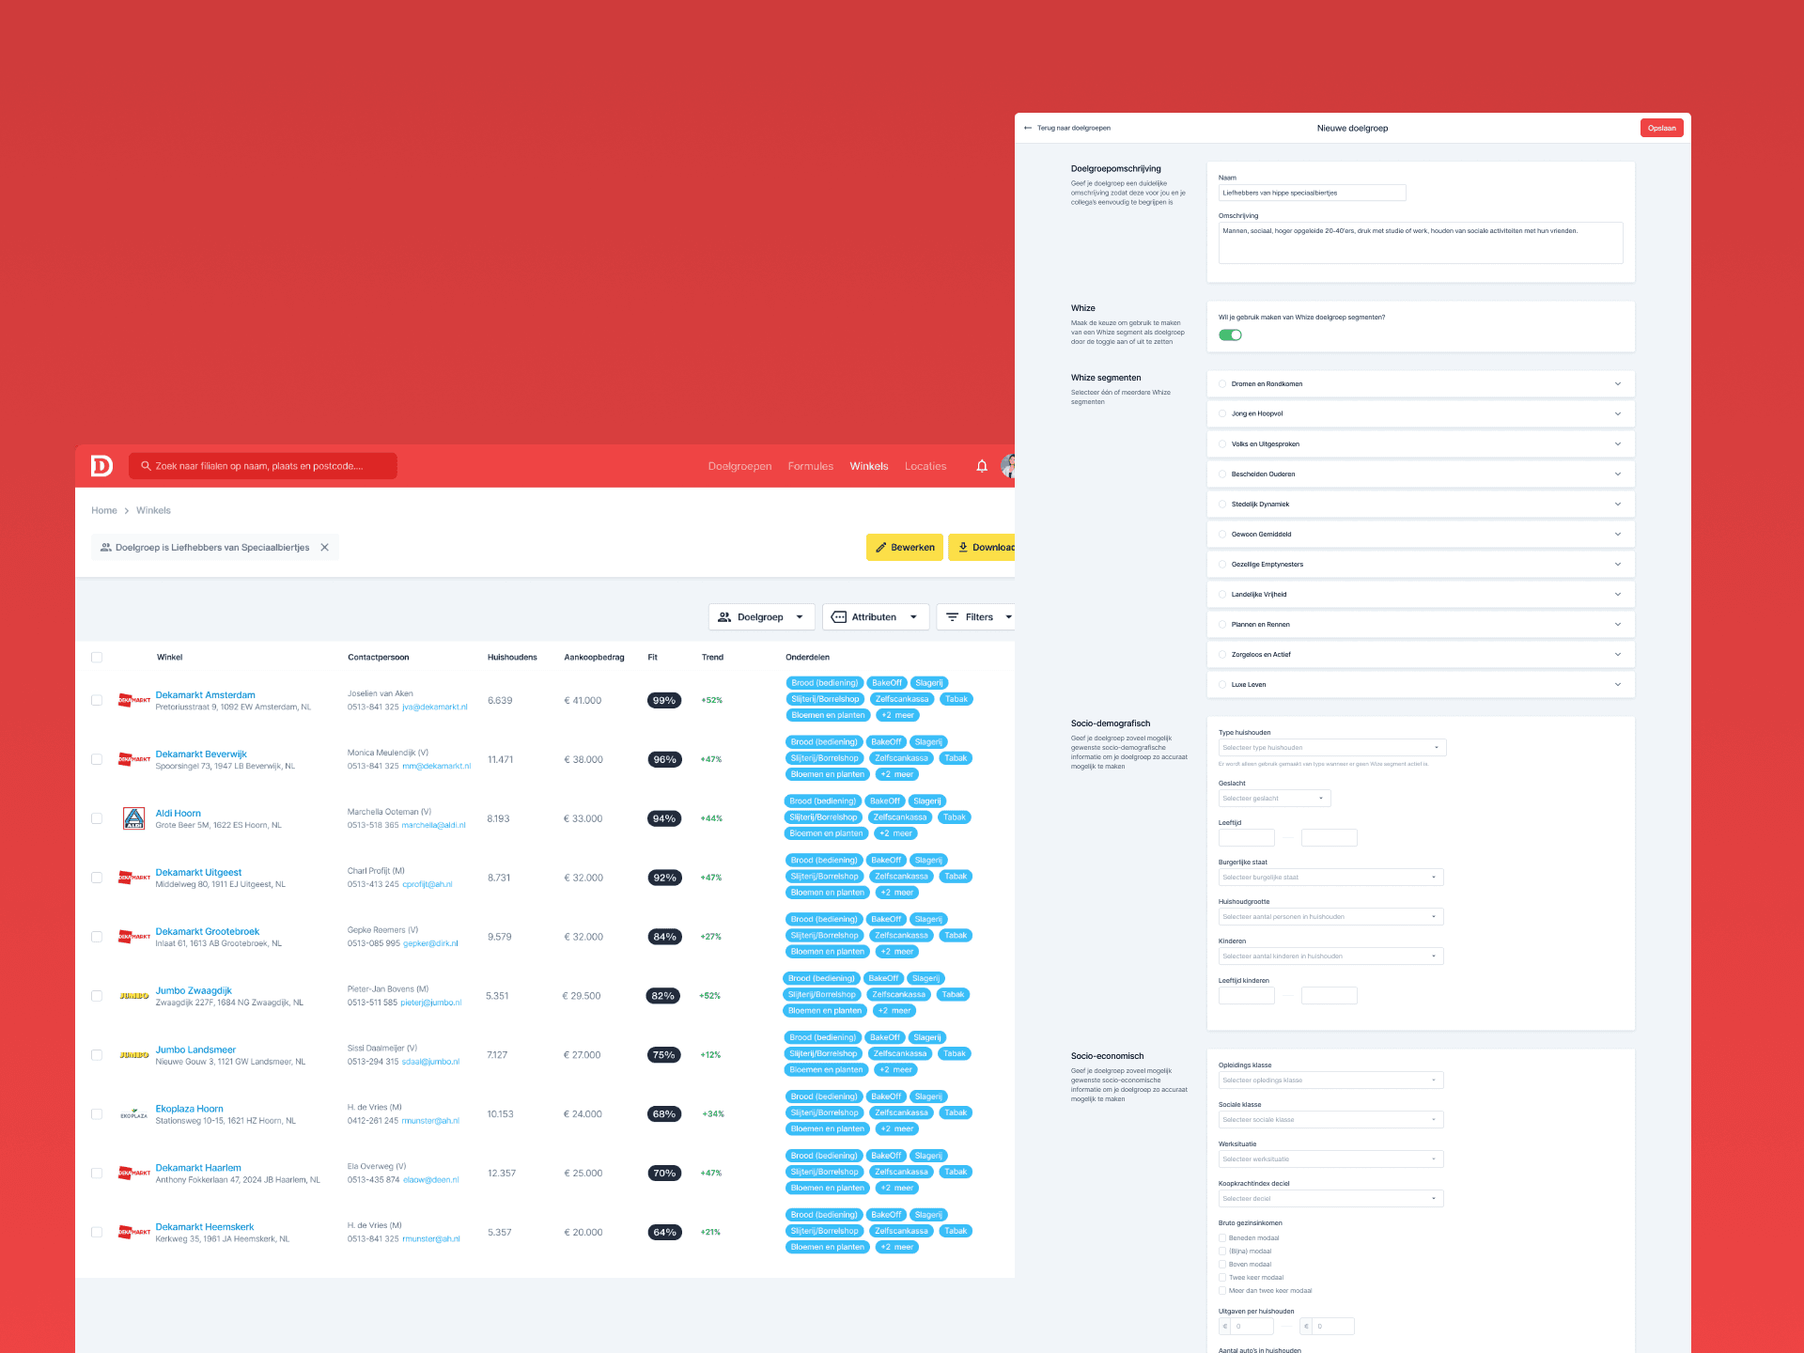Click the Huishoudens column header
Image resolution: width=1804 pixels, height=1353 pixels.
click(x=512, y=658)
